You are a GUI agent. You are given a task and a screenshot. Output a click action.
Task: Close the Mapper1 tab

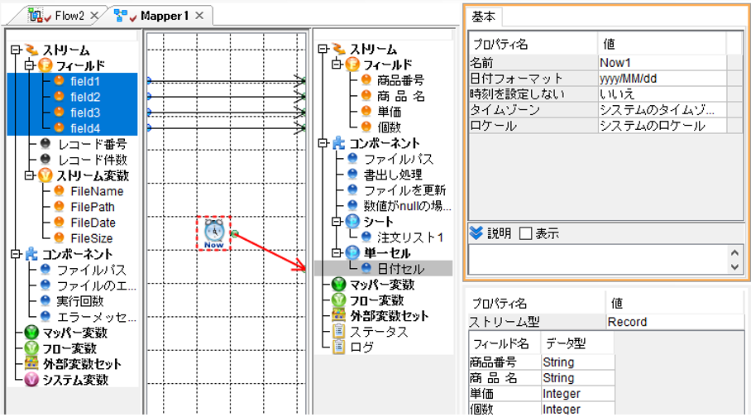[199, 16]
